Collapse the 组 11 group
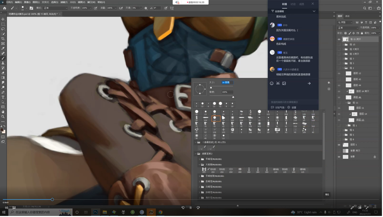 point(346,103)
